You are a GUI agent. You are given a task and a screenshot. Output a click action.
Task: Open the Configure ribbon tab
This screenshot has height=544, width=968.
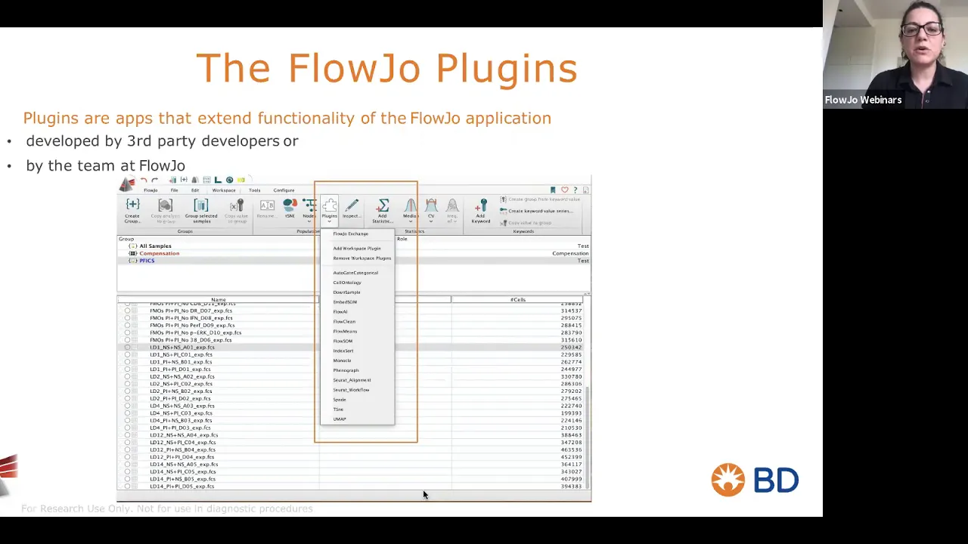tap(284, 190)
